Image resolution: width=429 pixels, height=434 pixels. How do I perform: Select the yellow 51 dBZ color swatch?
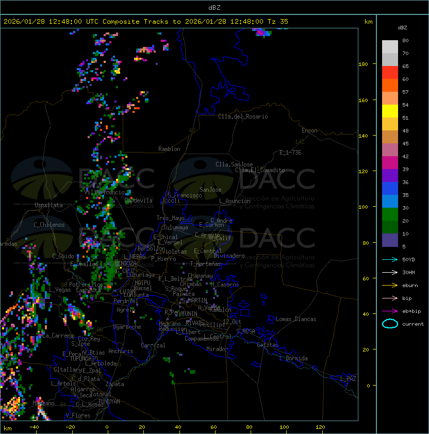tap(390, 111)
